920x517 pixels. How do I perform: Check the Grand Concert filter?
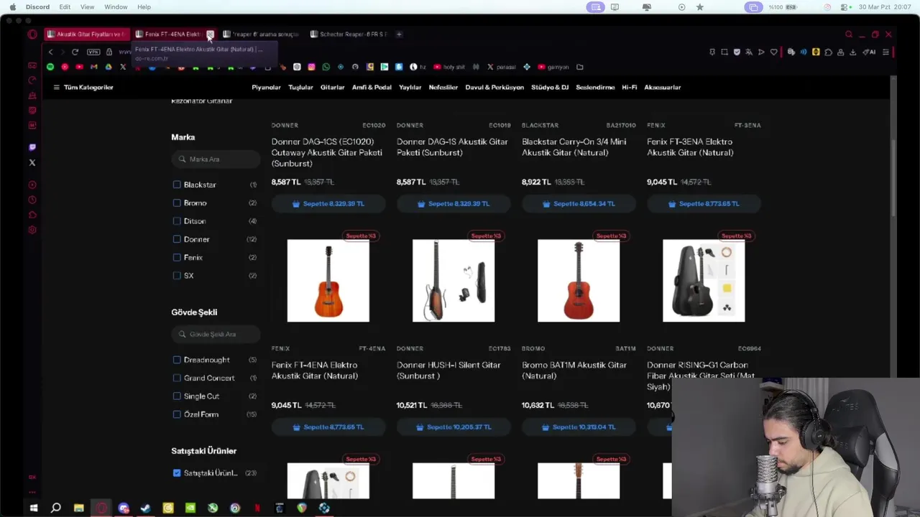tap(177, 378)
